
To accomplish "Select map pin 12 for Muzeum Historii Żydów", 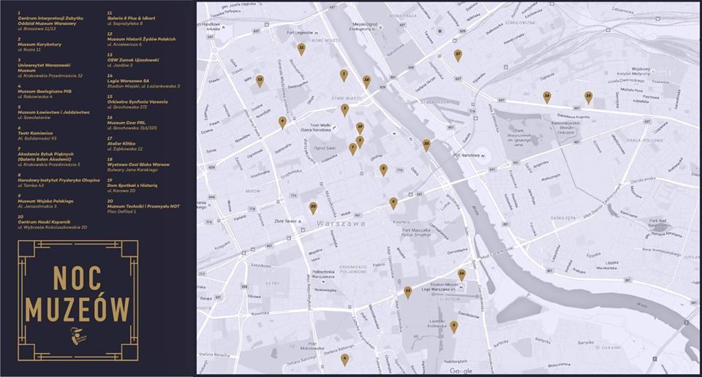I will point(260,80).
